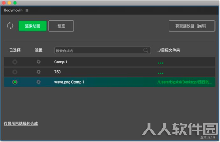Click the 设置 column header
Viewport: 220px width, 142px height.
pos(38,50)
